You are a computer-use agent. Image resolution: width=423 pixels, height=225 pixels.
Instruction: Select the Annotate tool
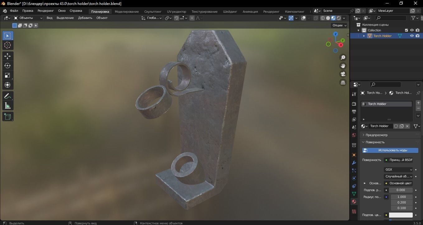(x=8, y=96)
